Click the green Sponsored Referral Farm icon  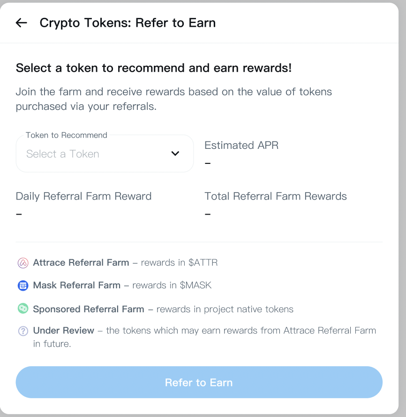pos(23,309)
